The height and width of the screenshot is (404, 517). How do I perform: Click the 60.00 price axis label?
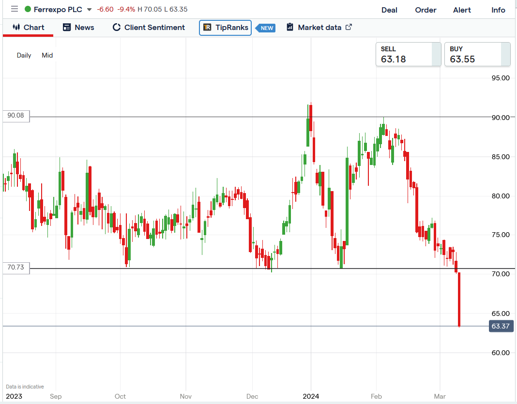coord(501,353)
